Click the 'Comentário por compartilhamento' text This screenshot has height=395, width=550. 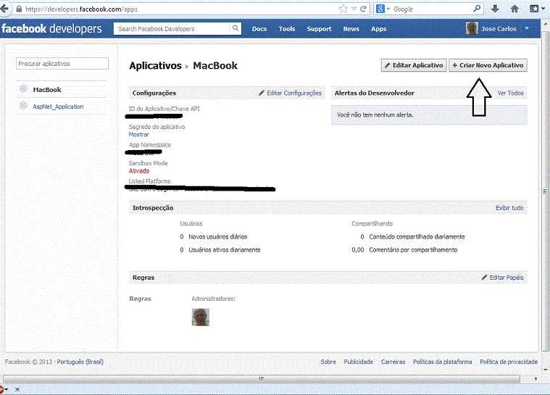pyautogui.click(x=413, y=250)
